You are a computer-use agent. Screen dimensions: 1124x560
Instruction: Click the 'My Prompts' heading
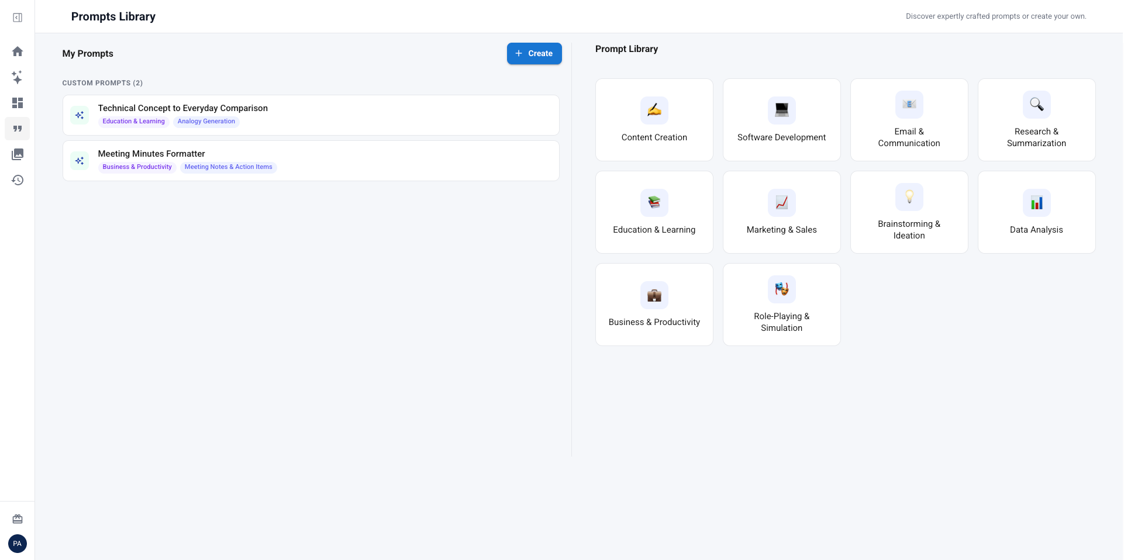tap(88, 54)
